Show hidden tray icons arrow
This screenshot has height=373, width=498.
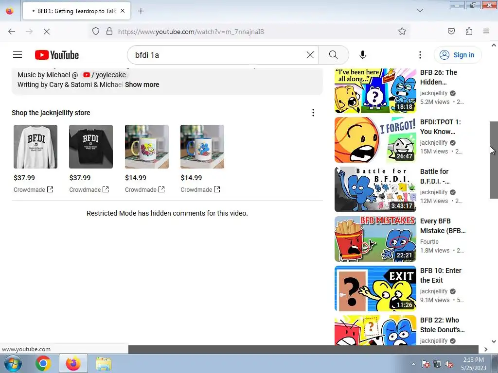(x=413, y=364)
